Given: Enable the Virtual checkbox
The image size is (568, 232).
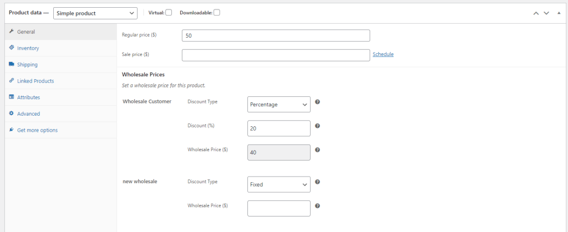Looking at the screenshot, I should point(169,13).
